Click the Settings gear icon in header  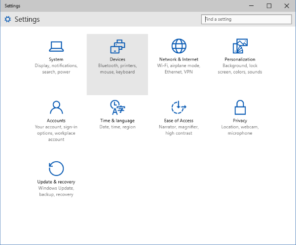[8, 19]
